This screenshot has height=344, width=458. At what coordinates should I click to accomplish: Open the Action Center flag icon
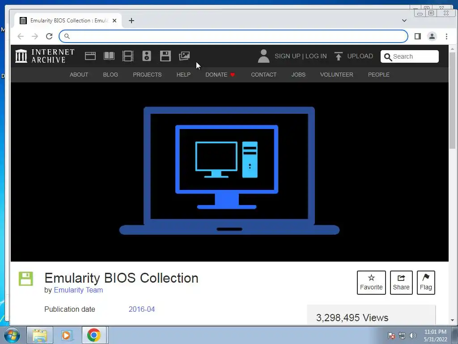[391, 335]
